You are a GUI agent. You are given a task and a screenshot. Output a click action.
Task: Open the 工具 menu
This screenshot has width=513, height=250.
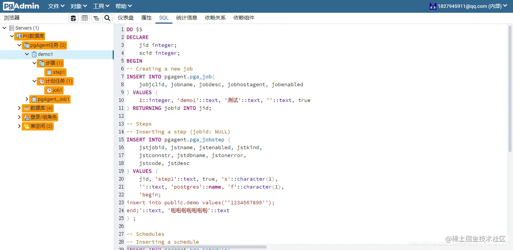[101, 6]
